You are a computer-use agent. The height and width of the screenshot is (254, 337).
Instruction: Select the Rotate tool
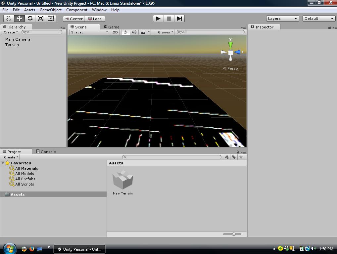[x=29, y=19]
